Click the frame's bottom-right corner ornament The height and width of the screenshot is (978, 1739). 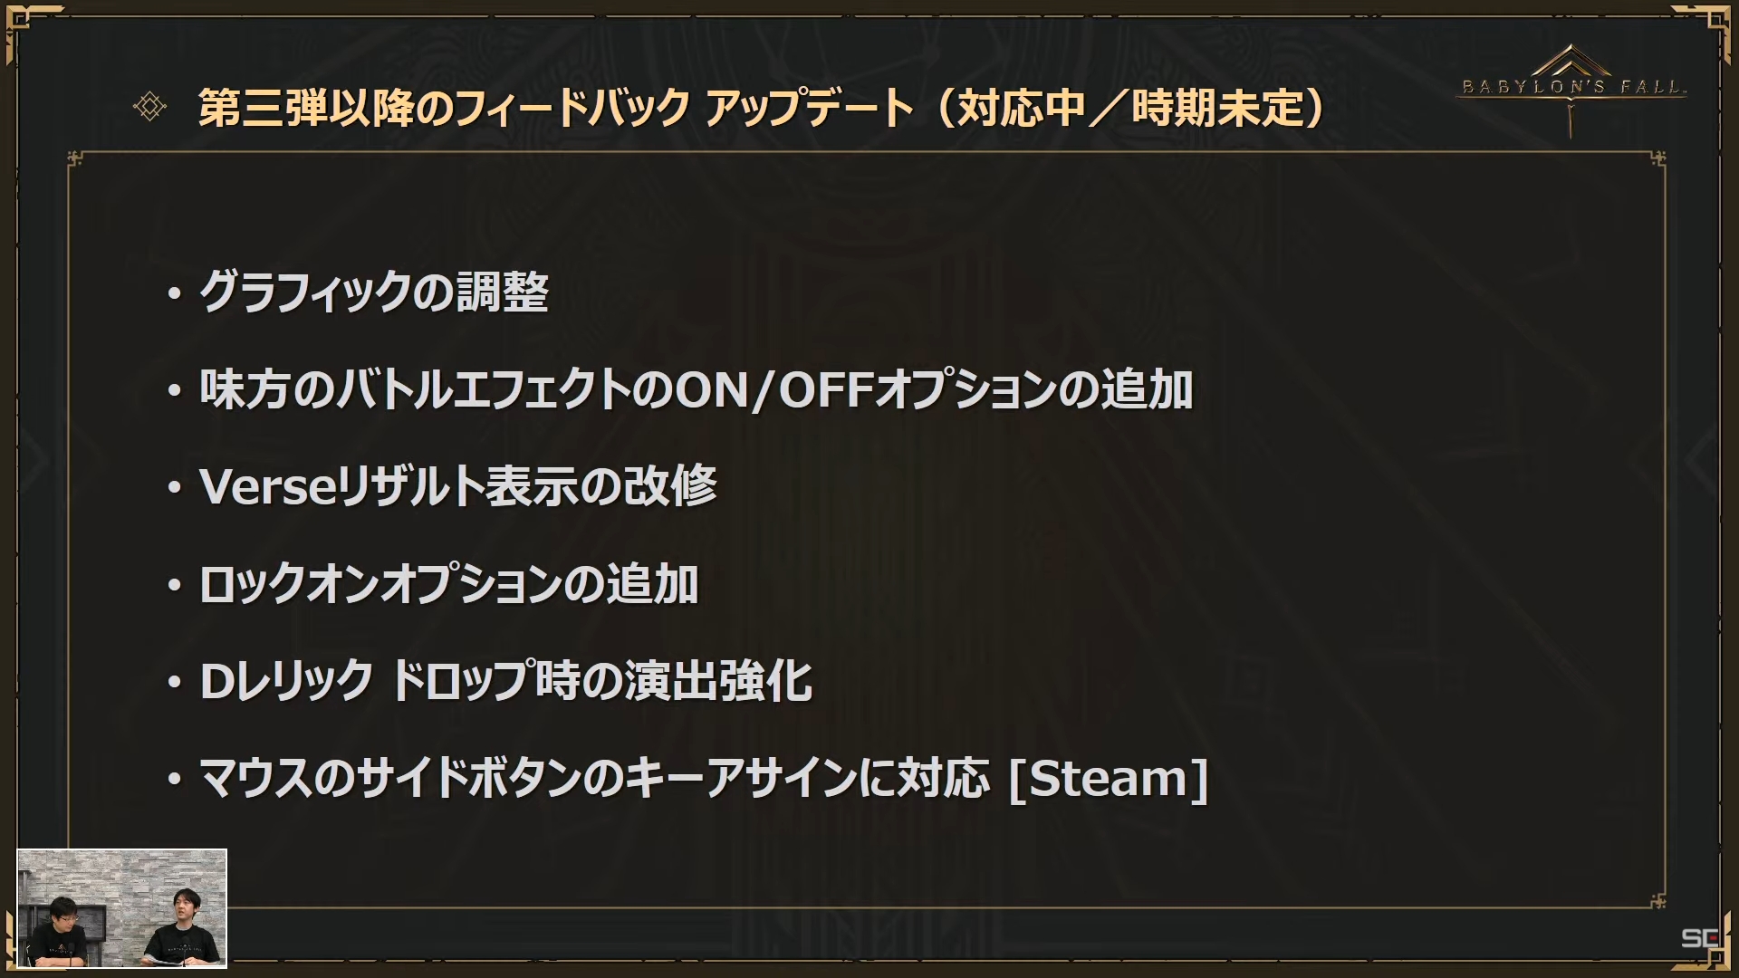coord(1657,901)
